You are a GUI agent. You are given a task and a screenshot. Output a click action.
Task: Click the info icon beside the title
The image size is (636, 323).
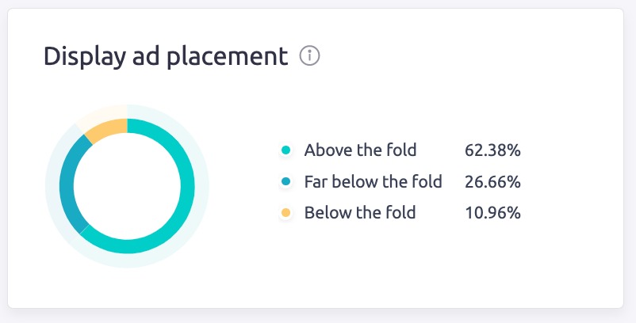point(309,56)
